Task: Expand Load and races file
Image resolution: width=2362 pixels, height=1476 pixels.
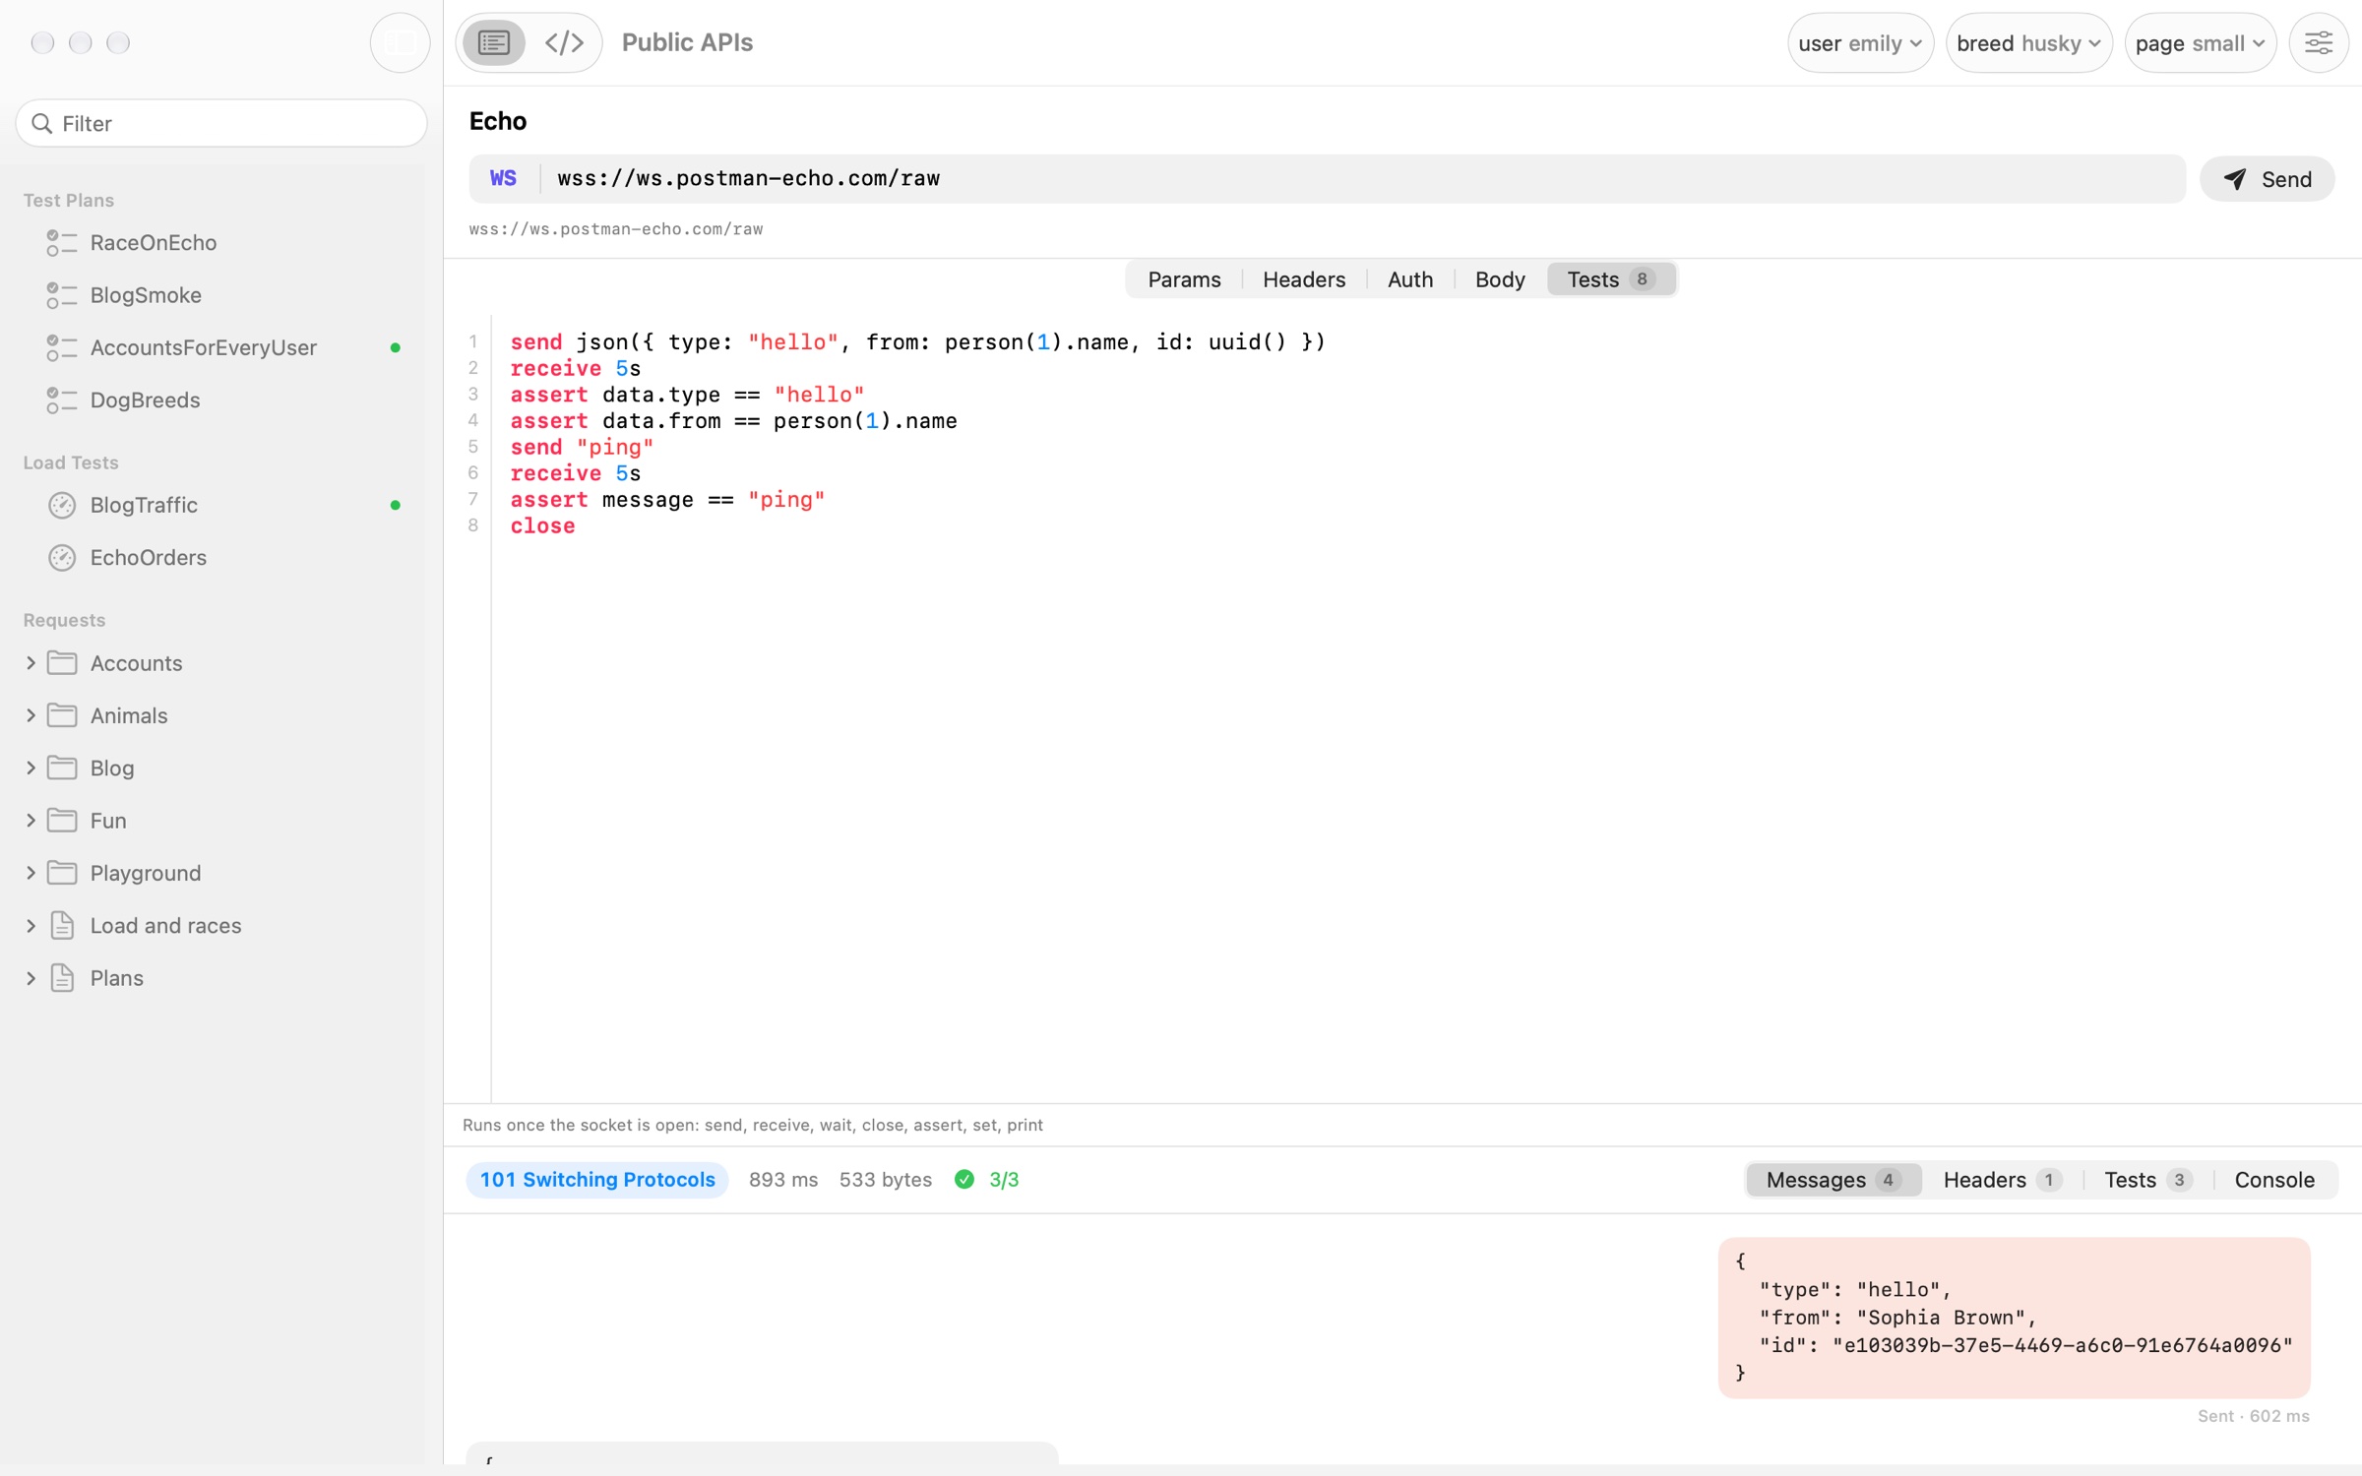Action: 31,926
